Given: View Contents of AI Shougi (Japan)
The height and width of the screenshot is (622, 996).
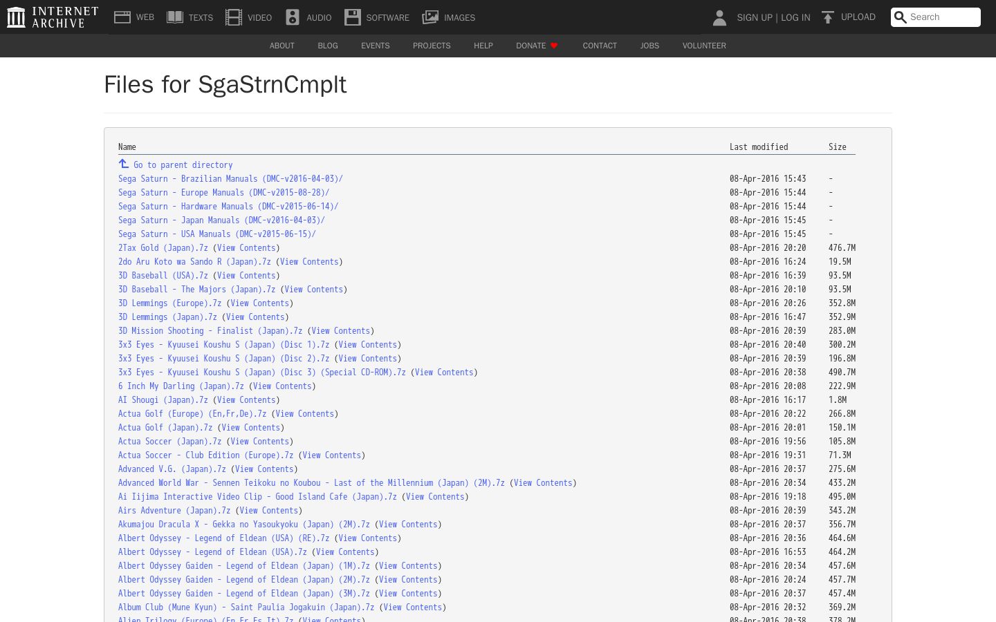Looking at the screenshot, I should [246, 400].
